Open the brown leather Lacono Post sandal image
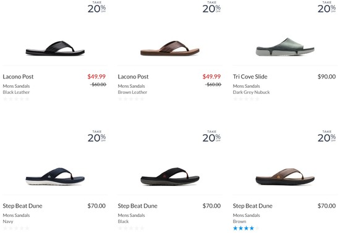 [170, 48]
